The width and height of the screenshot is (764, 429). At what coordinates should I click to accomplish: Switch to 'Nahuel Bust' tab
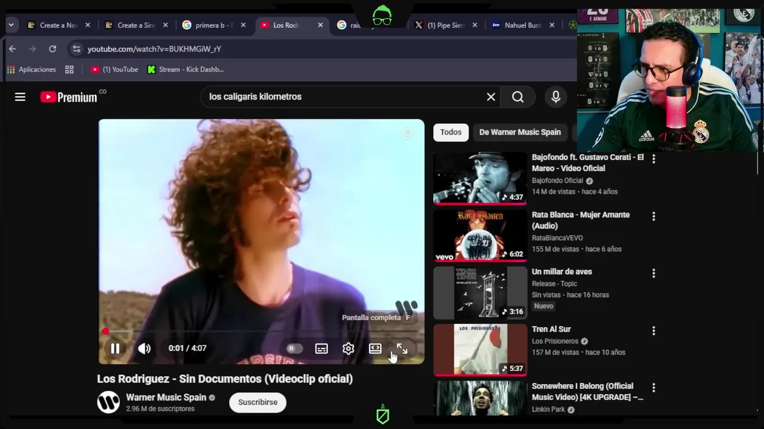(x=523, y=25)
